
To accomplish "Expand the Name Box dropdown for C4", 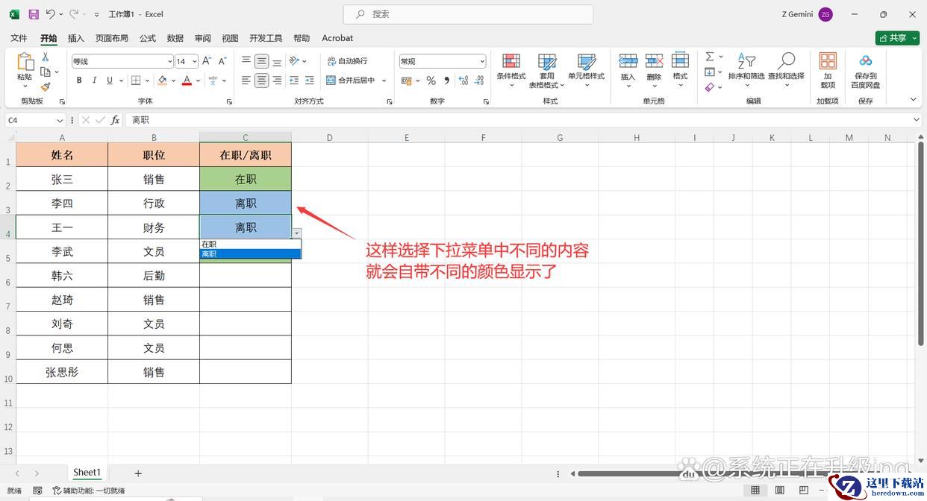I will pyautogui.click(x=60, y=120).
